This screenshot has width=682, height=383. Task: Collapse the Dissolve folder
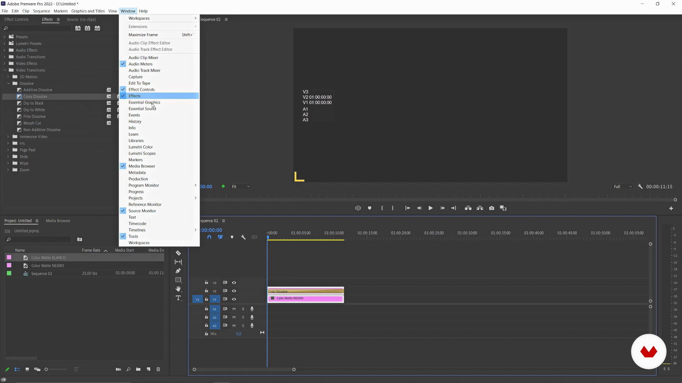pos(9,83)
